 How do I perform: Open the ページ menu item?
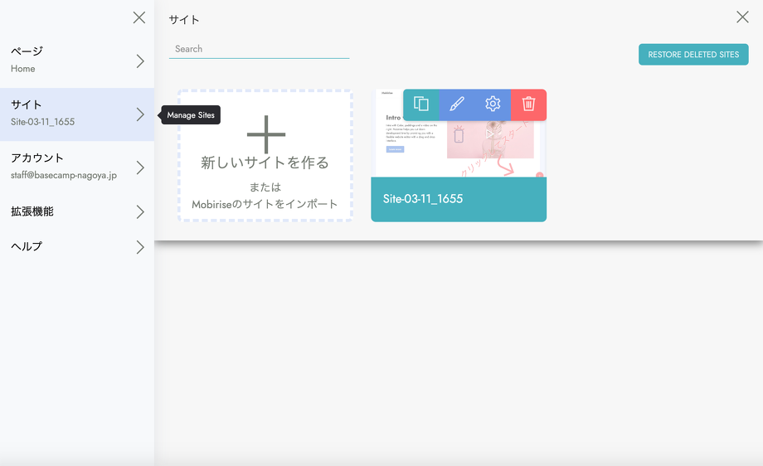66,60
